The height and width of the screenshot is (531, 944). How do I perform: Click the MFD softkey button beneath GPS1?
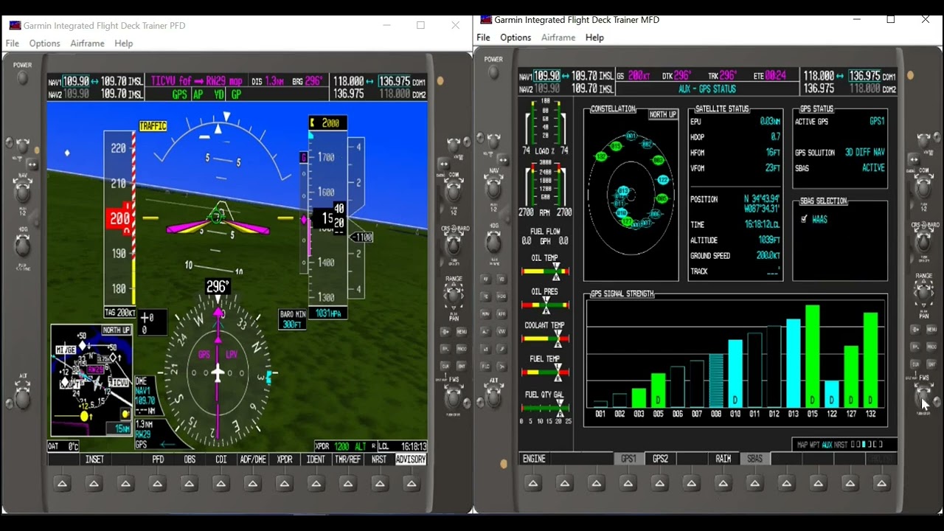tap(628, 484)
